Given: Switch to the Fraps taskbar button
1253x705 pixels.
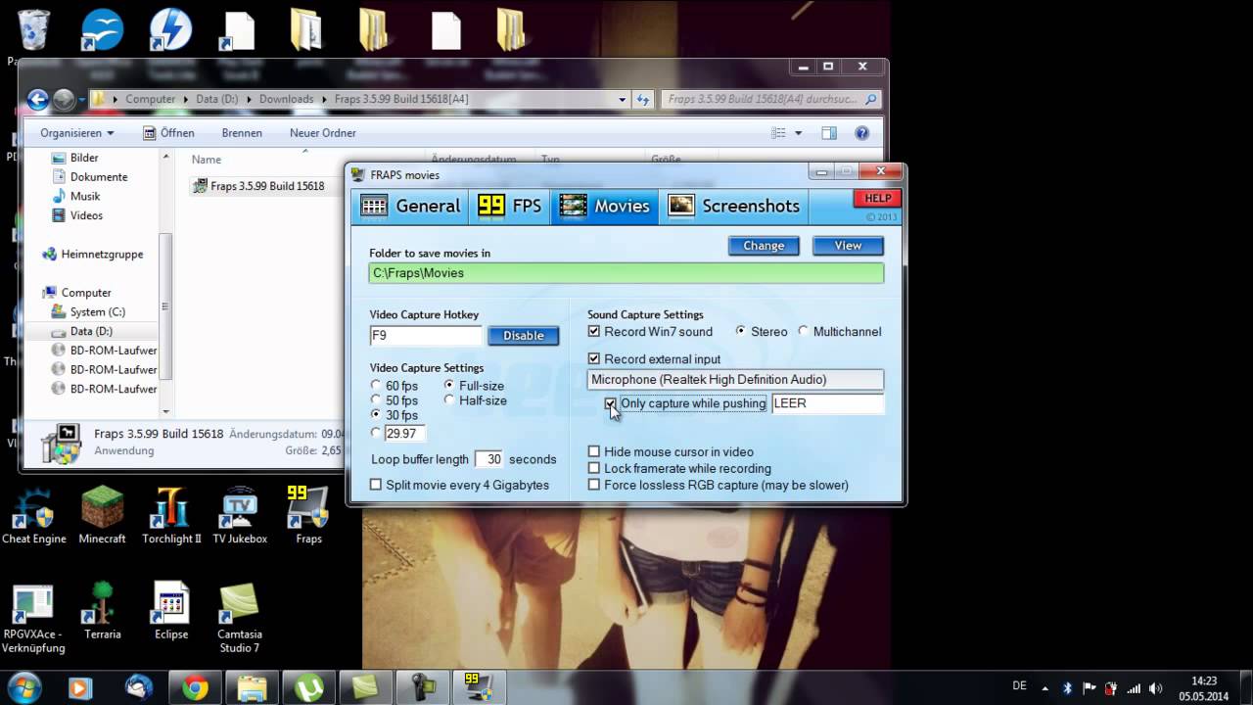Looking at the screenshot, I should pos(479,688).
